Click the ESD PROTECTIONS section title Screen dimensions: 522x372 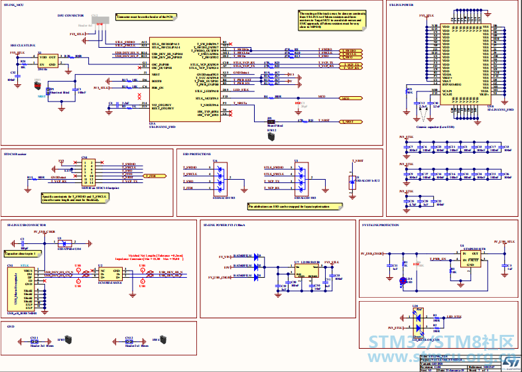pos(197,154)
